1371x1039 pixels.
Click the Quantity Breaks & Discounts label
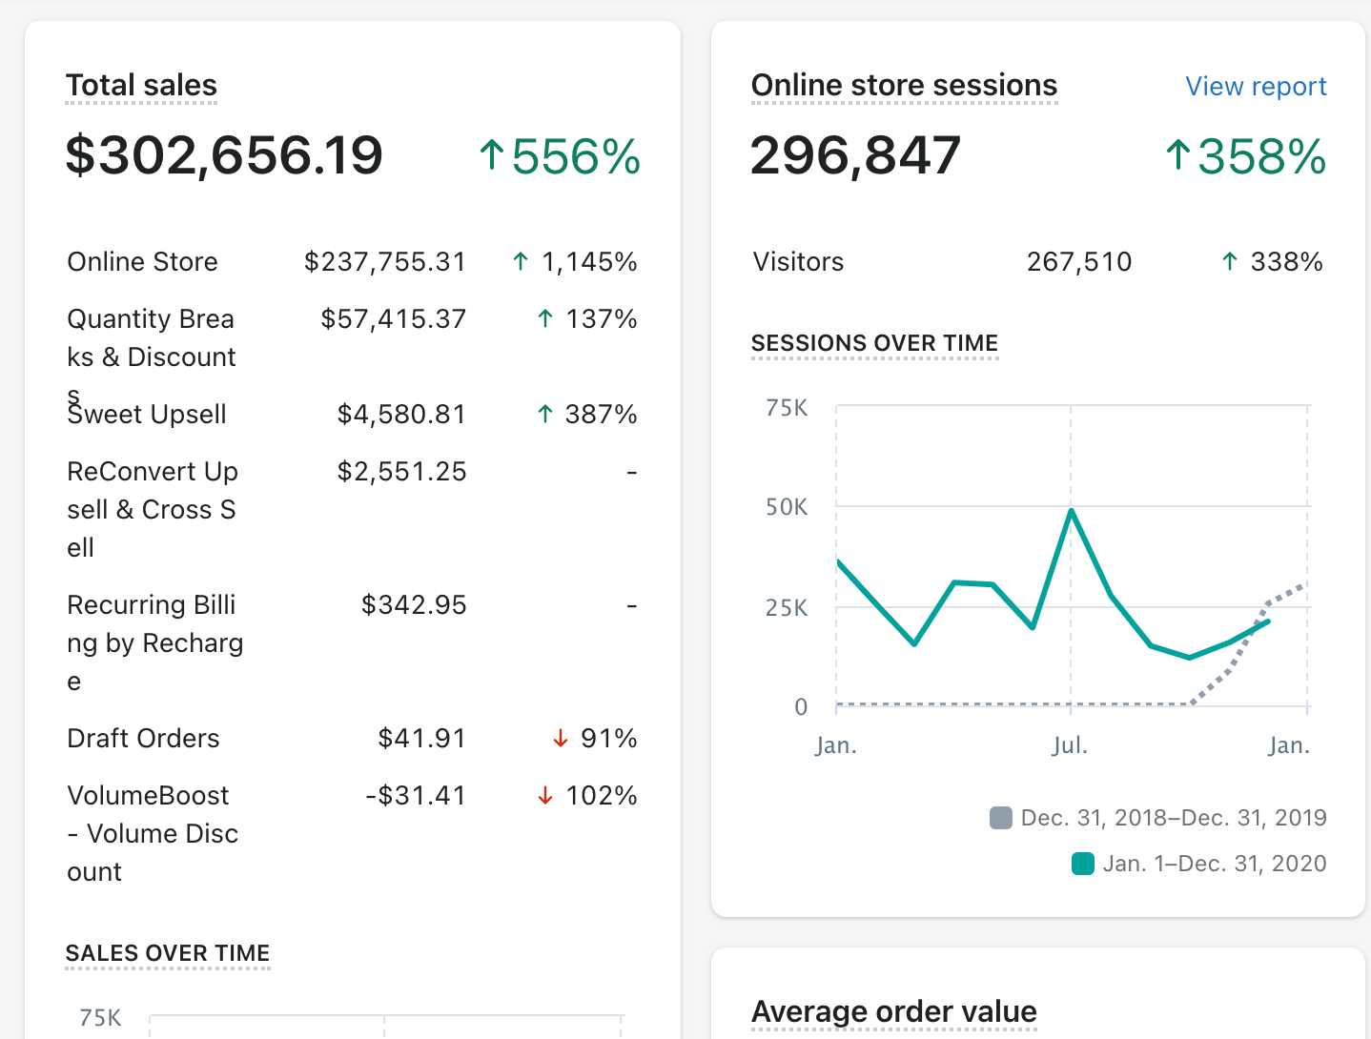(x=152, y=357)
